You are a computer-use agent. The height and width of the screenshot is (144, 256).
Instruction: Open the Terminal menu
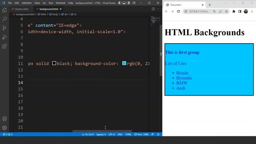coord(60,3)
